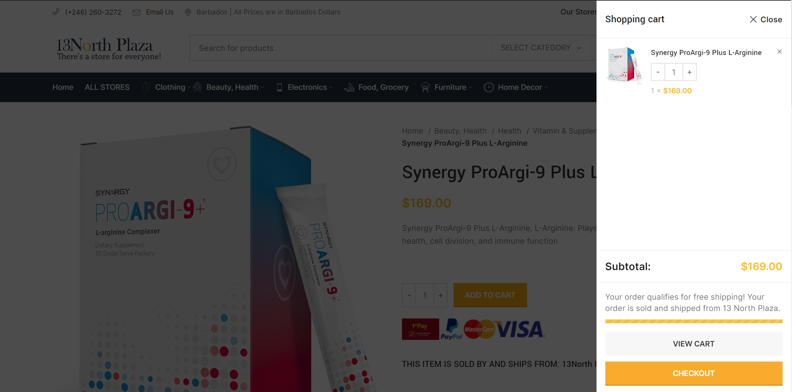Decrease cart item quantity with minus
The image size is (792, 392).
658,72
